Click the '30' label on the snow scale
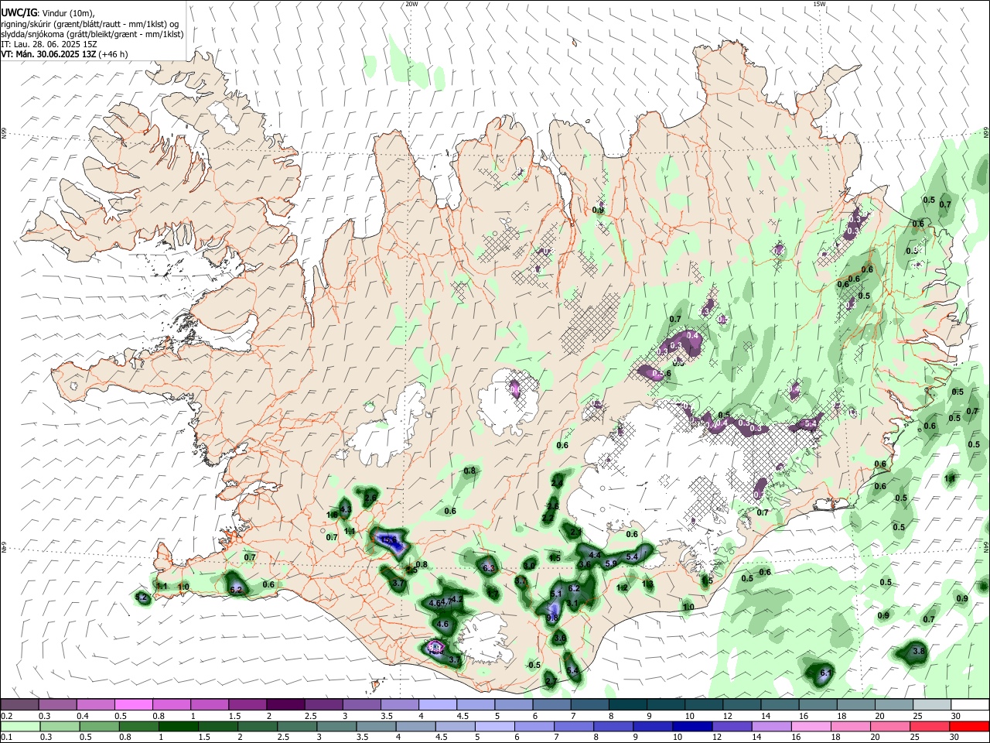This screenshot has height=743, width=990. tap(955, 716)
